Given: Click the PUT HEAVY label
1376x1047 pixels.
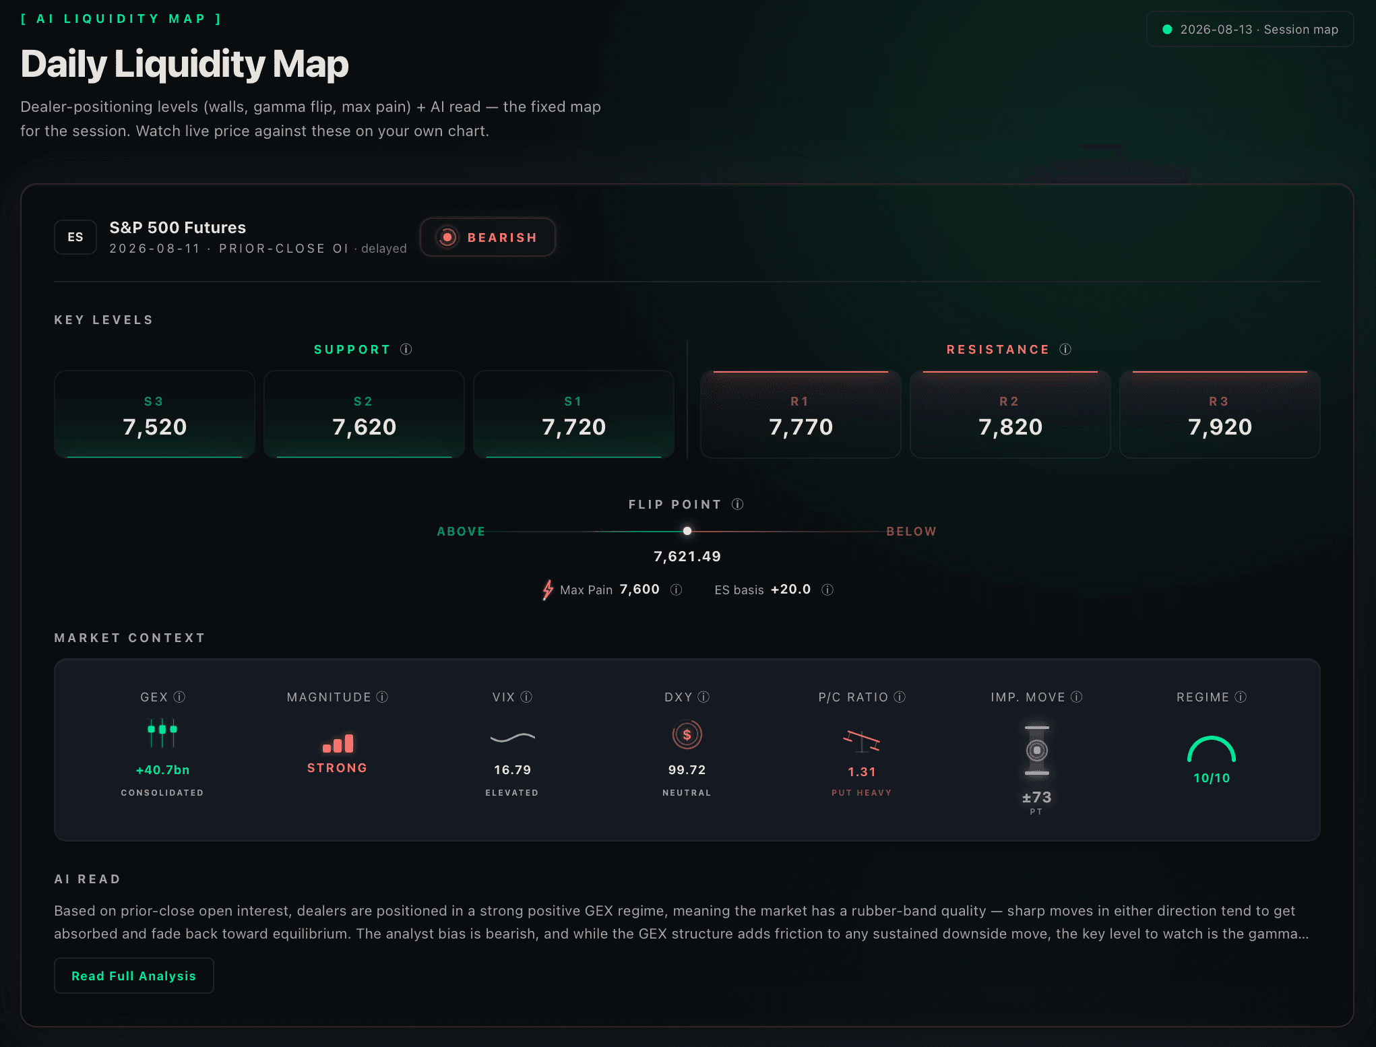Looking at the screenshot, I should point(862,793).
